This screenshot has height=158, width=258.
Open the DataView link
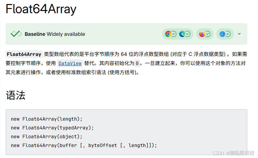tap(70, 63)
